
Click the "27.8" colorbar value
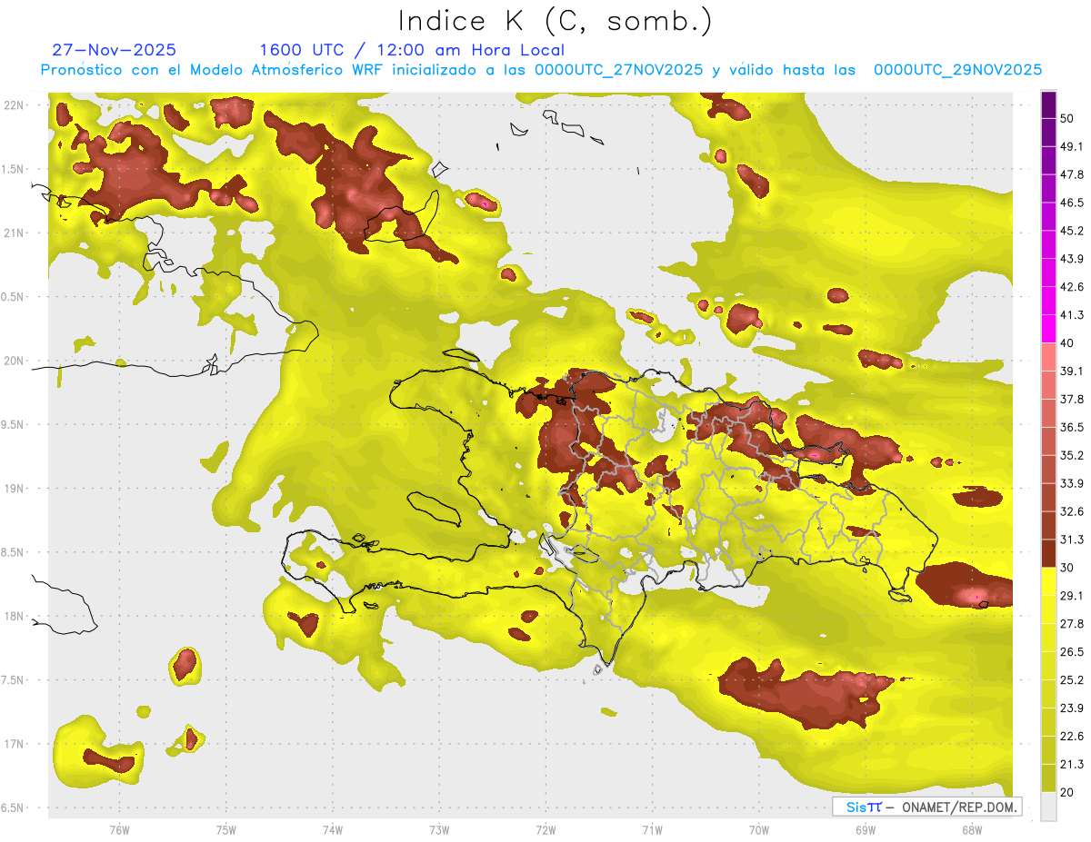1072,624
